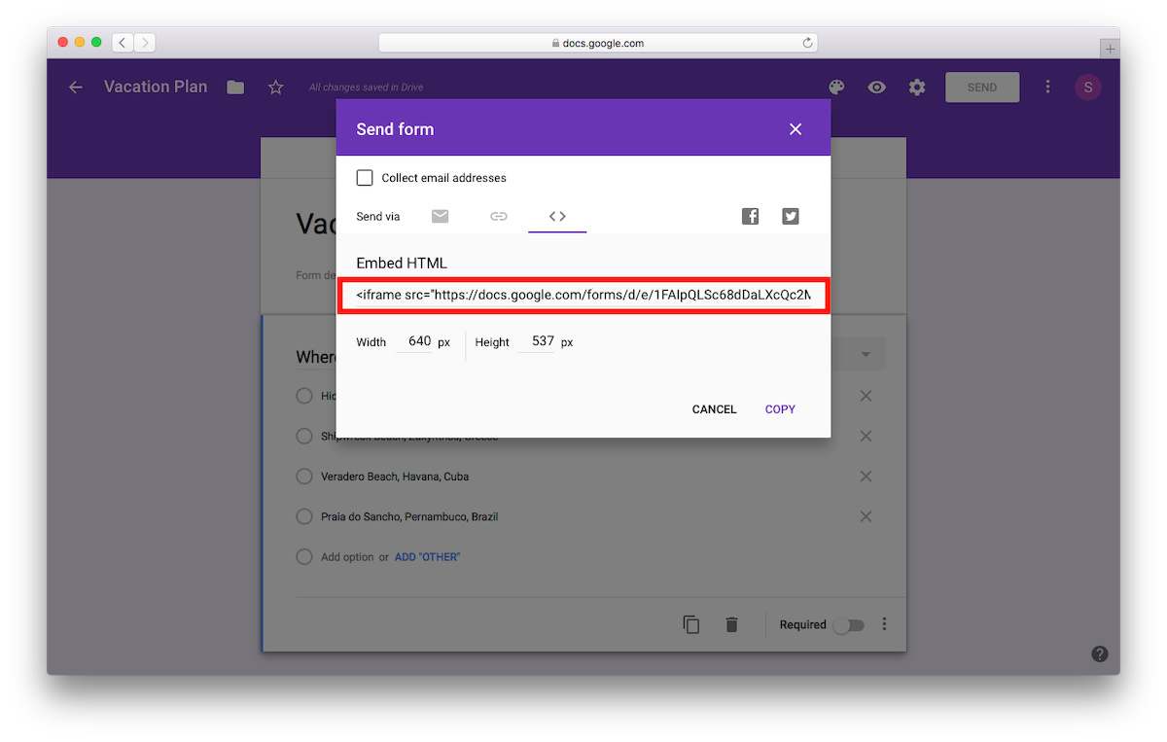
Task: Edit the Width value field
Action: [418, 341]
